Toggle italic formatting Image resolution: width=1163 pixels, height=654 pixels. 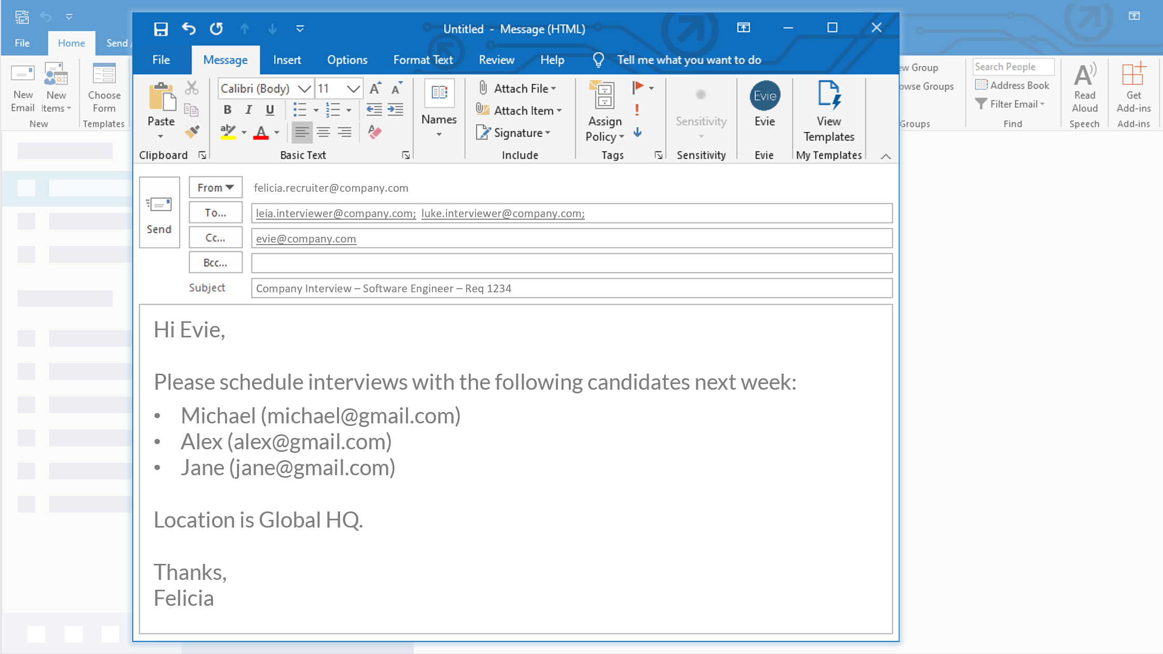(248, 109)
